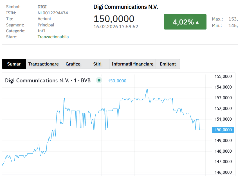Click the 155,0000 label on price axis
Viewport: 238px width, 176px height.
[223, 76]
